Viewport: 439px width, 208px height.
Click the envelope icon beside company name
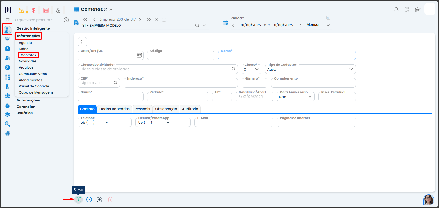pos(204,25)
